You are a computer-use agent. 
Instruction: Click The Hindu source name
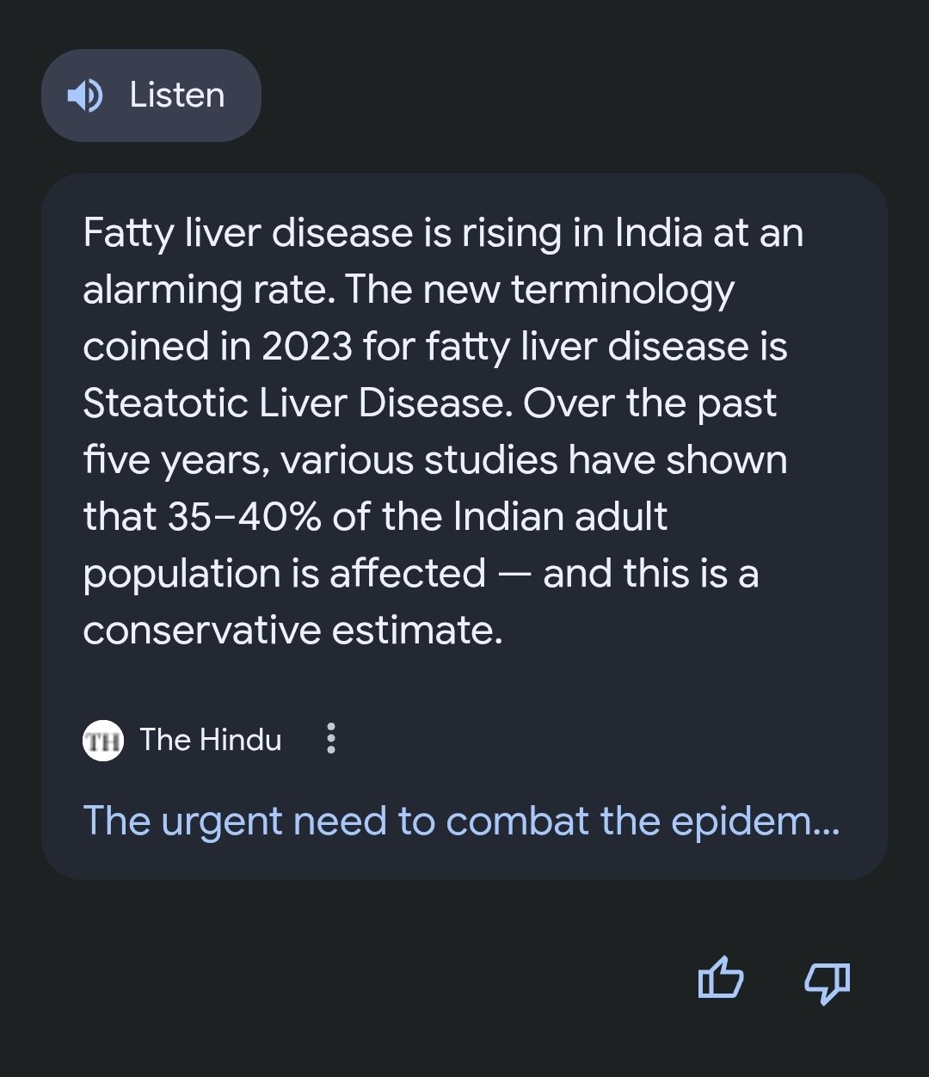point(211,740)
